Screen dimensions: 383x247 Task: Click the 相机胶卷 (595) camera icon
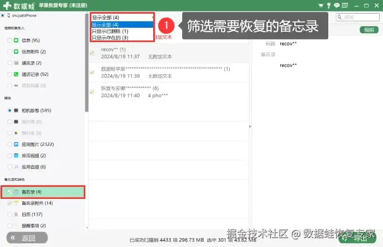coord(16,110)
